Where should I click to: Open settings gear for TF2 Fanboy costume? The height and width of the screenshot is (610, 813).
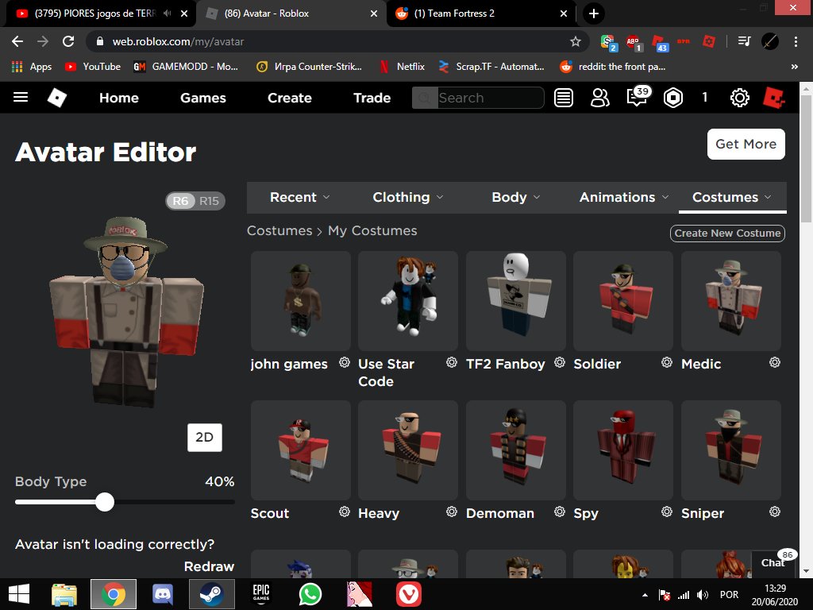(x=560, y=362)
